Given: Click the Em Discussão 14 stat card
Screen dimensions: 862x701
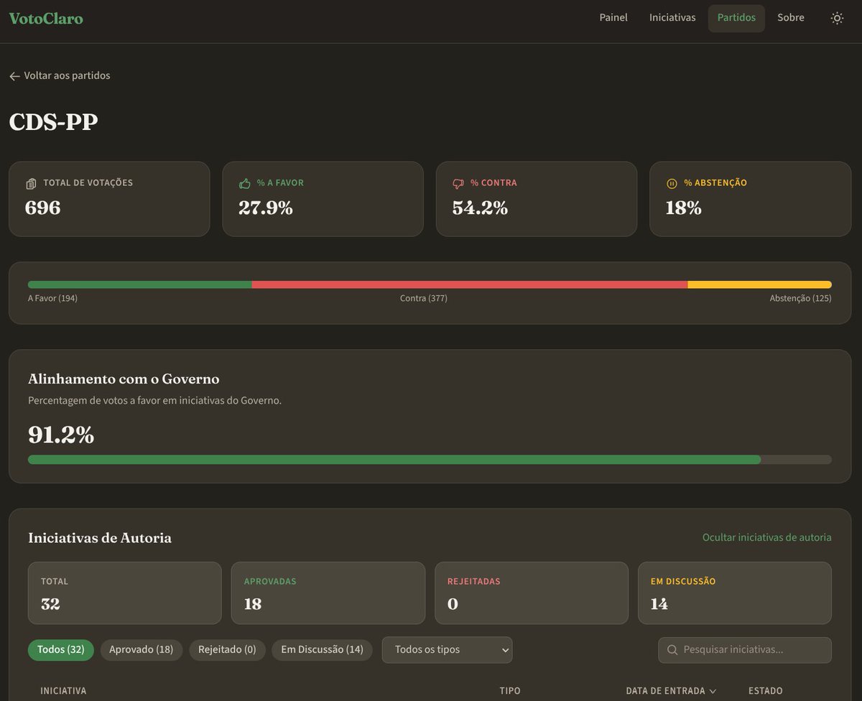Looking at the screenshot, I should (x=735, y=593).
